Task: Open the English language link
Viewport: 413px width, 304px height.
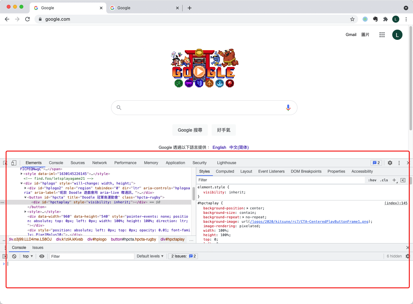Action: tap(219, 148)
